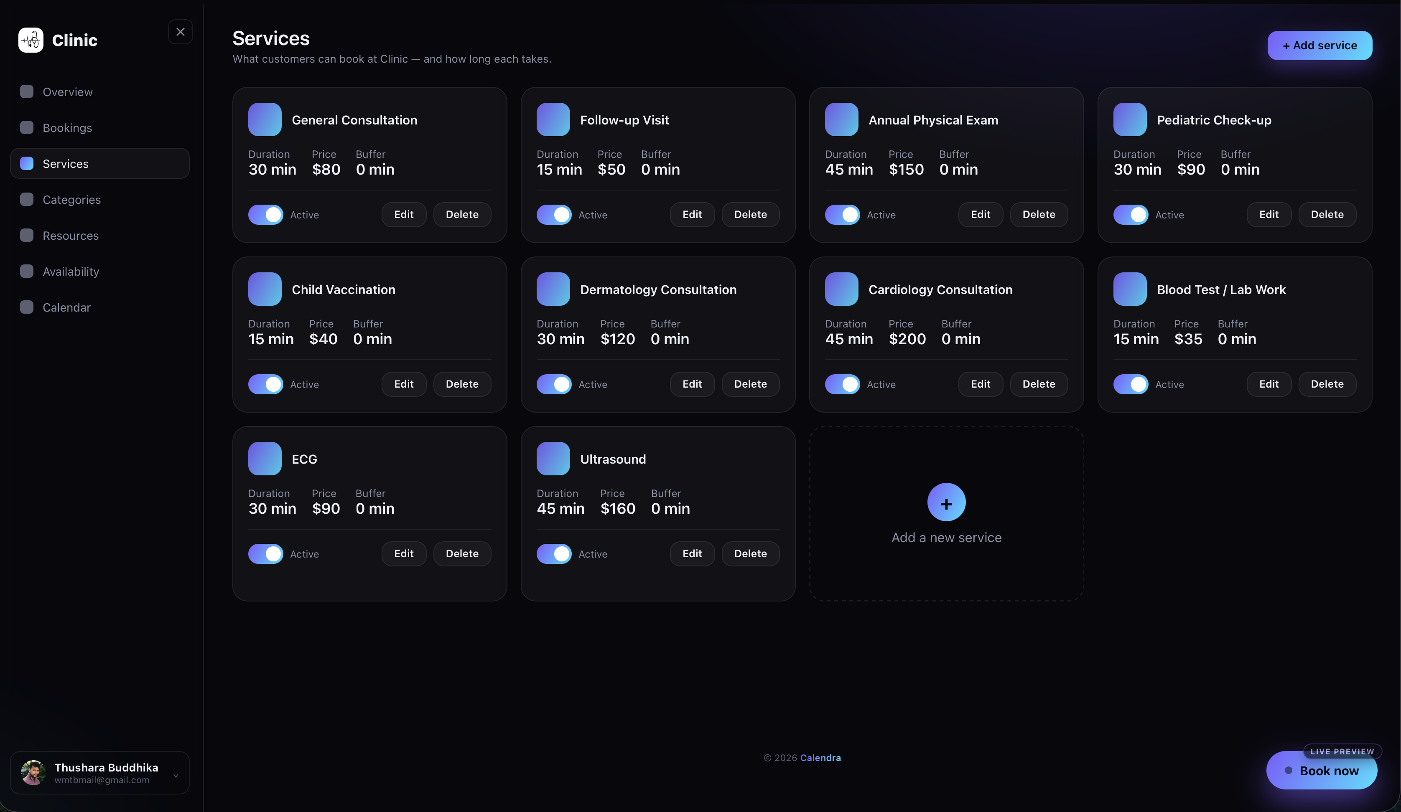The width and height of the screenshot is (1401, 812).
Task: Click the Overview sidebar icon
Action: pyautogui.click(x=27, y=92)
